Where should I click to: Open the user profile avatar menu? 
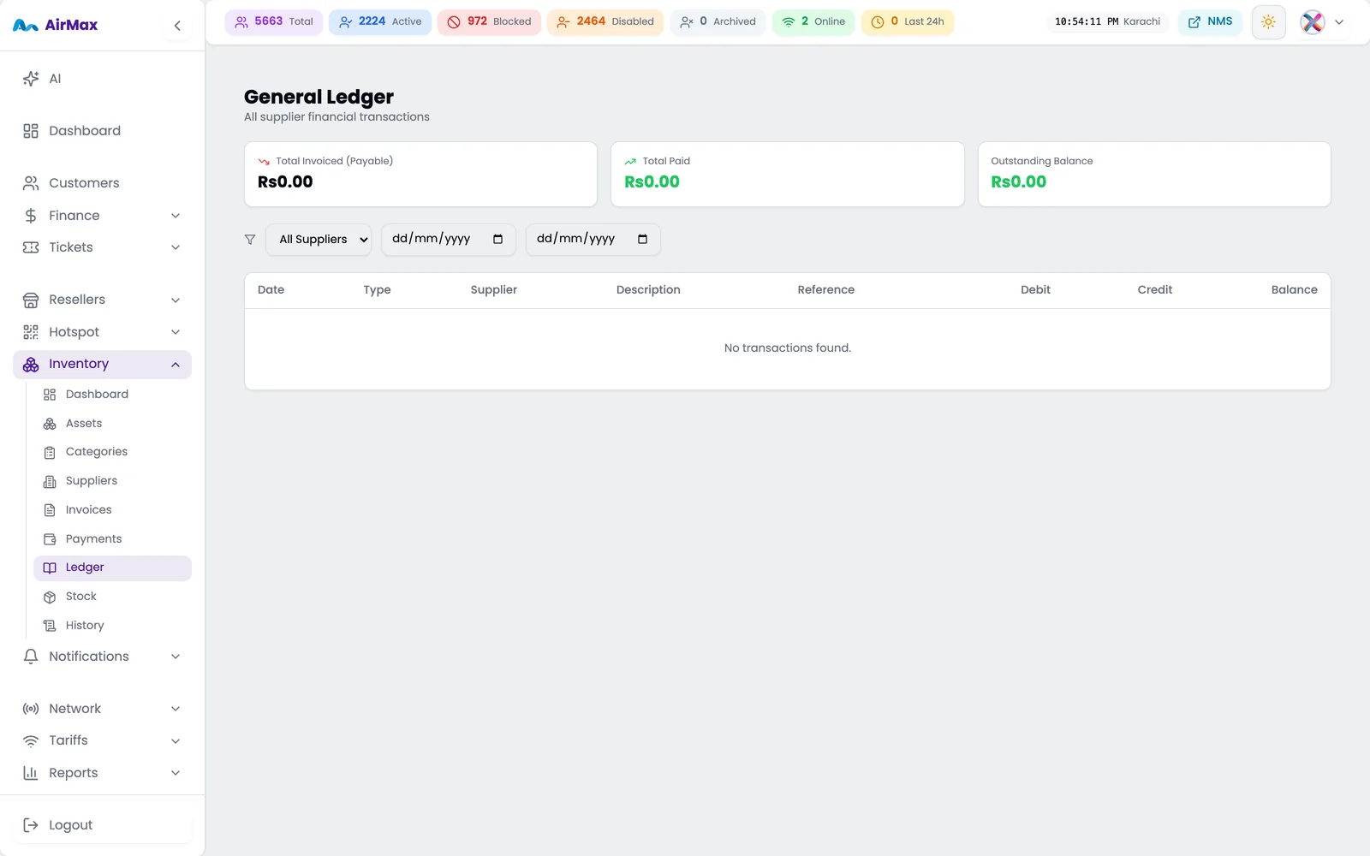click(x=1313, y=22)
